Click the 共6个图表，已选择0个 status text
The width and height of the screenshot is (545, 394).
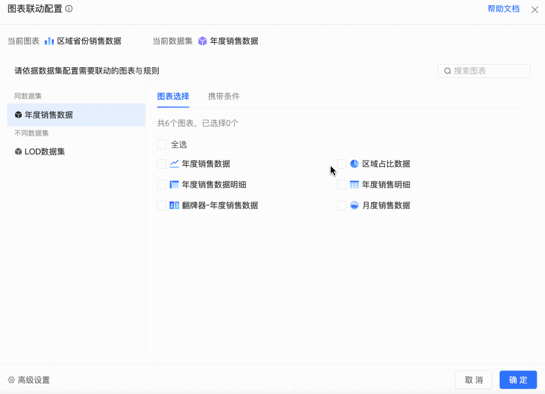(x=198, y=123)
